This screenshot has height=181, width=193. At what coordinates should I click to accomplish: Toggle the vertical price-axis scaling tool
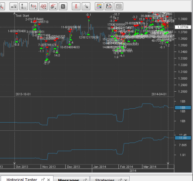click(24, 6)
